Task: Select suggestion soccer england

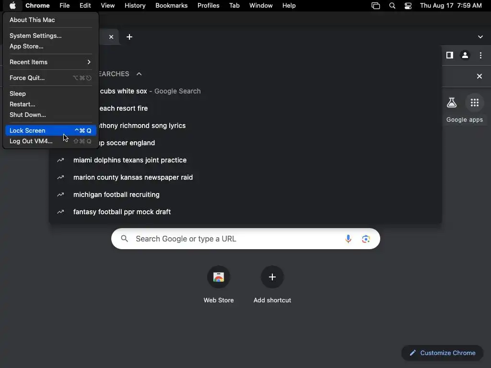Action: click(245, 143)
